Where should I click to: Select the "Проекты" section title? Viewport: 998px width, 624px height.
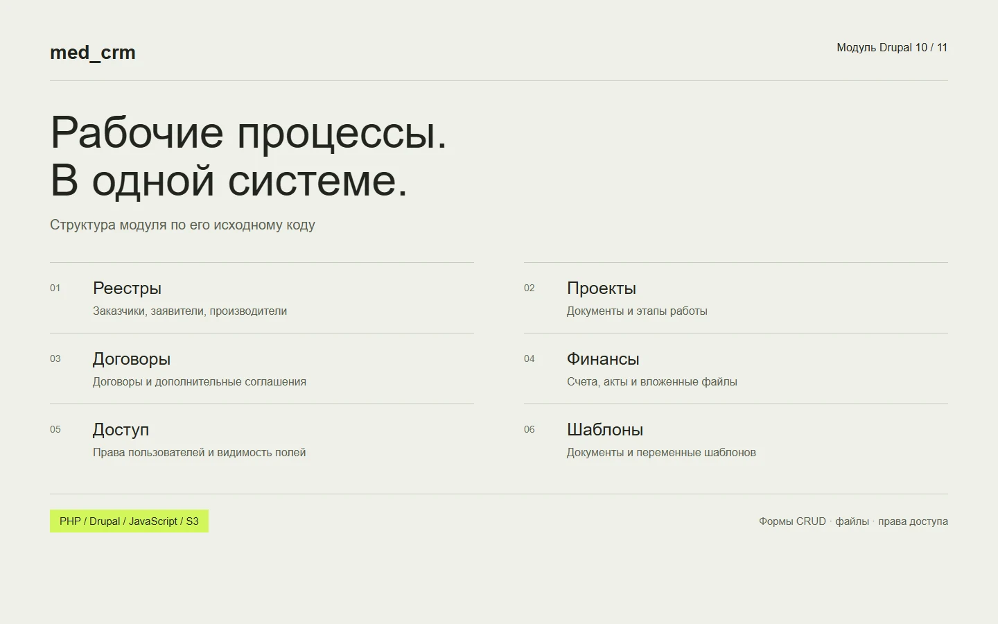pos(602,288)
